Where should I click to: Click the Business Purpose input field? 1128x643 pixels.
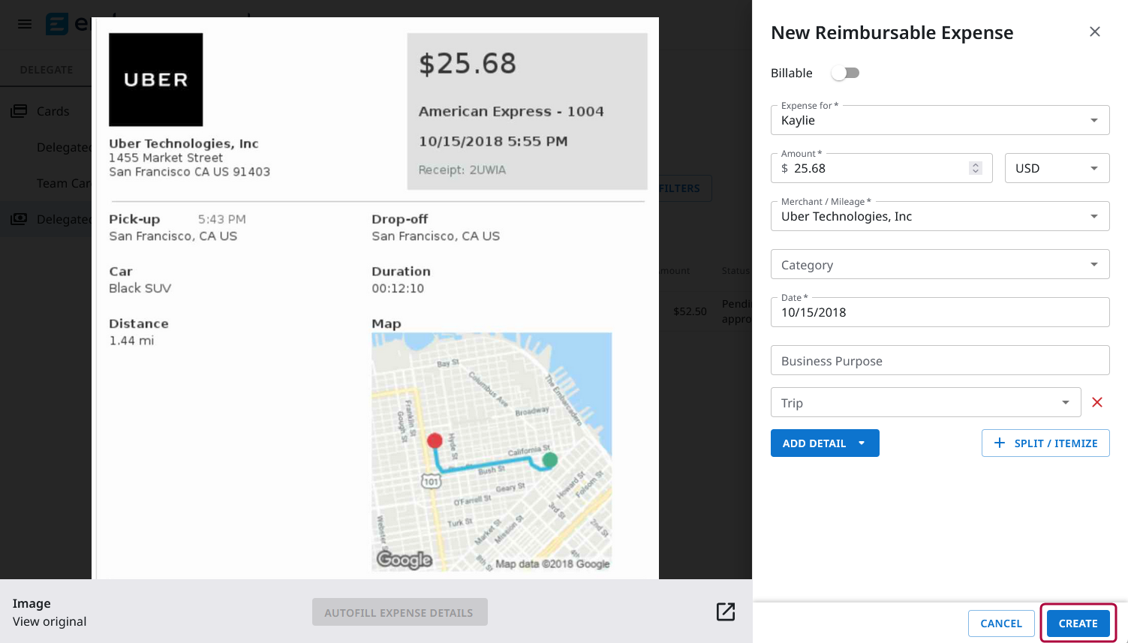click(940, 360)
